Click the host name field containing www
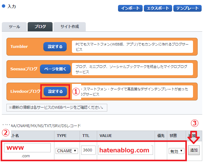Image resolution: width=205 pixels, height=168 pixels. pyautogui.click(x=27, y=148)
